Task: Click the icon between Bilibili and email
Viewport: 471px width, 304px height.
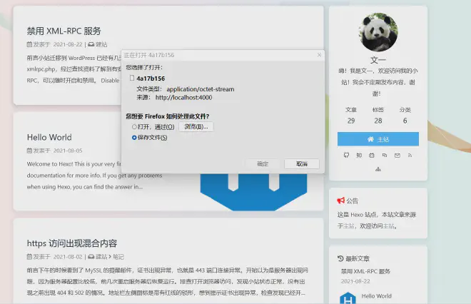Action: [385, 156]
